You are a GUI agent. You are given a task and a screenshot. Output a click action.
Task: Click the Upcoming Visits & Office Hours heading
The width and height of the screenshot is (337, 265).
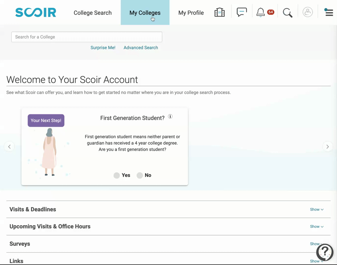[x=50, y=226]
